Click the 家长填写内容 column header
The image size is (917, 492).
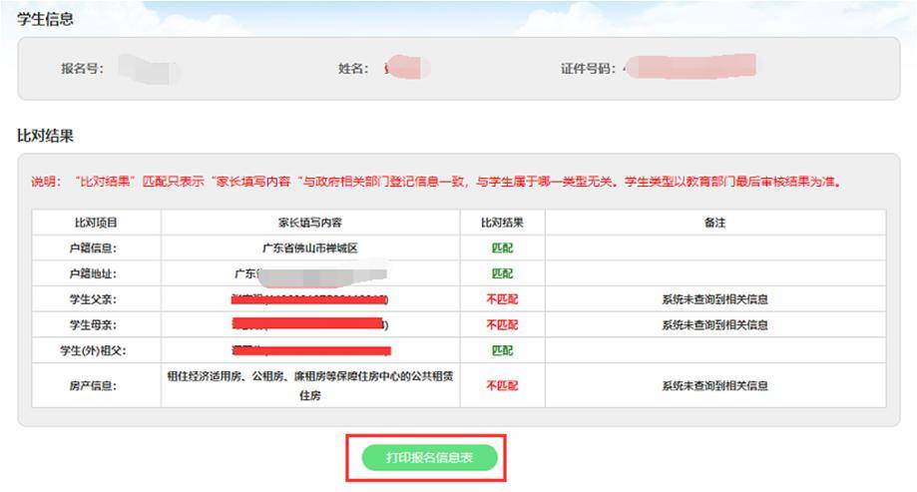310,223
